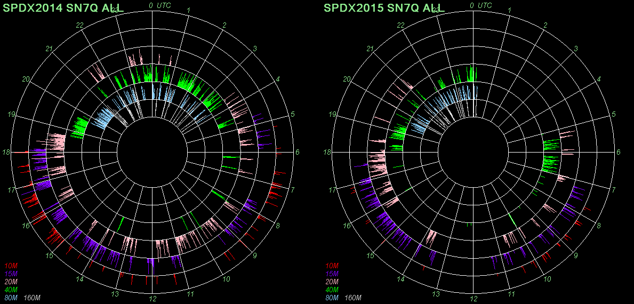The height and width of the screenshot is (304, 634).
Task: Pick the 40M legend label in 2014 chart
Action: point(11,290)
